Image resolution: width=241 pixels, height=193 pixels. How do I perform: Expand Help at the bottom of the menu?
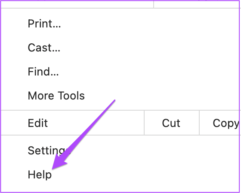(x=120, y=175)
